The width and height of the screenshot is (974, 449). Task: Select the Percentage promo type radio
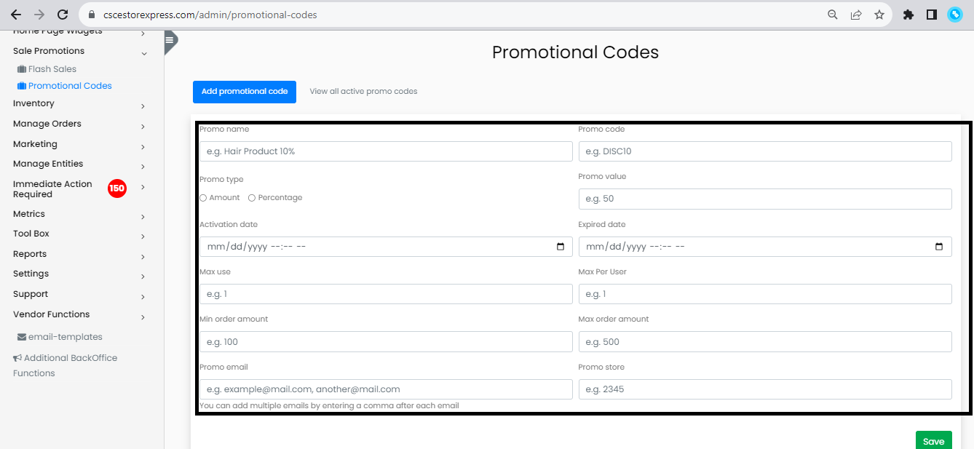[252, 198]
